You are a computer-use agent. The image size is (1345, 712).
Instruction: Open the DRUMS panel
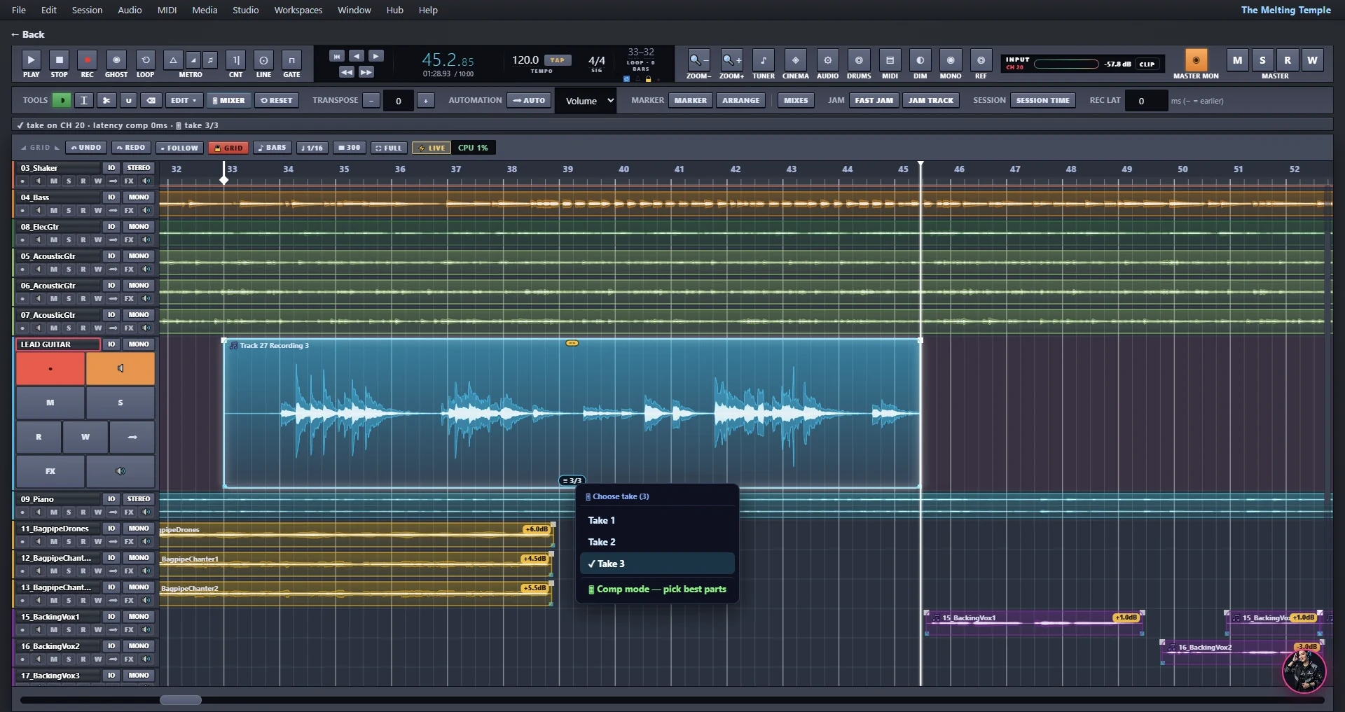[859, 60]
